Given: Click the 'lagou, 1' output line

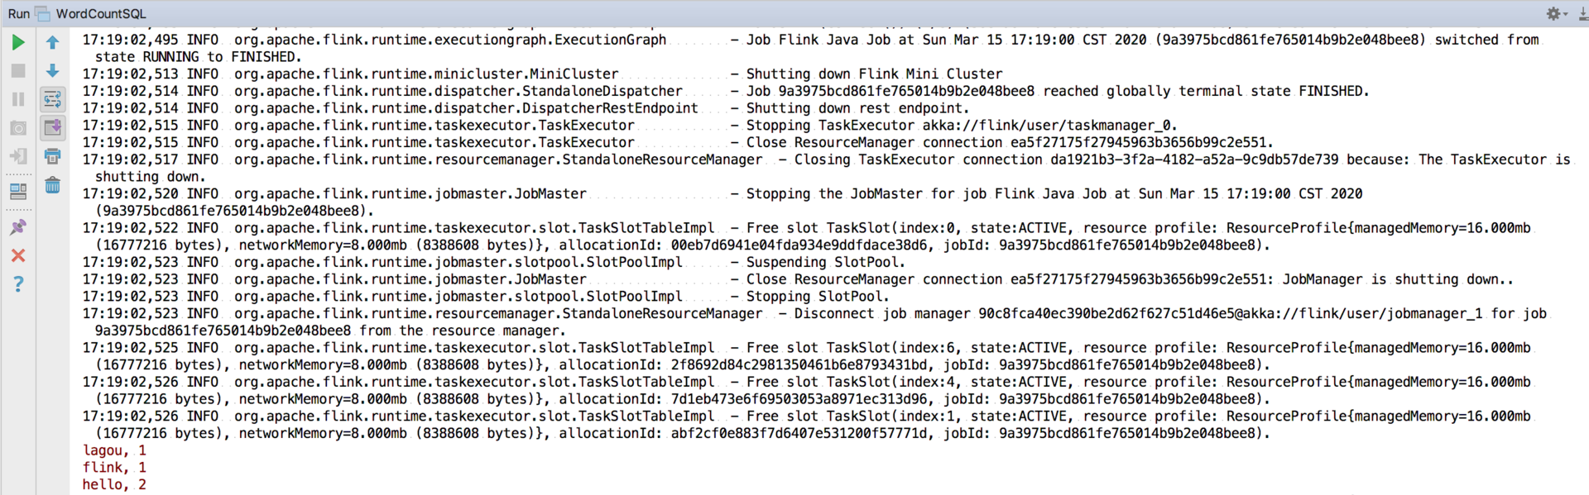Looking at the screenshot, I should pyautogui.click(x=114, y=450).
